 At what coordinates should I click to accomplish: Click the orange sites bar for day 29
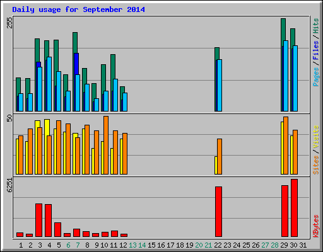286,146
